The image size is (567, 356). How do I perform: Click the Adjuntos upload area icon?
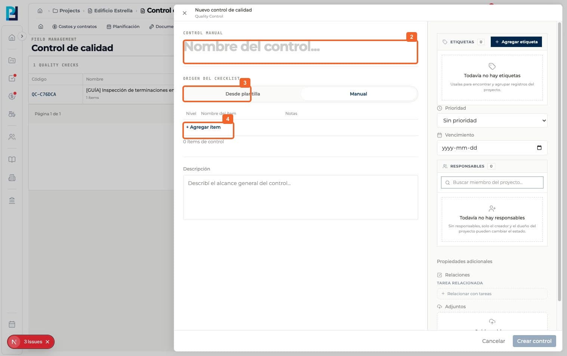[x=492, y=322]
